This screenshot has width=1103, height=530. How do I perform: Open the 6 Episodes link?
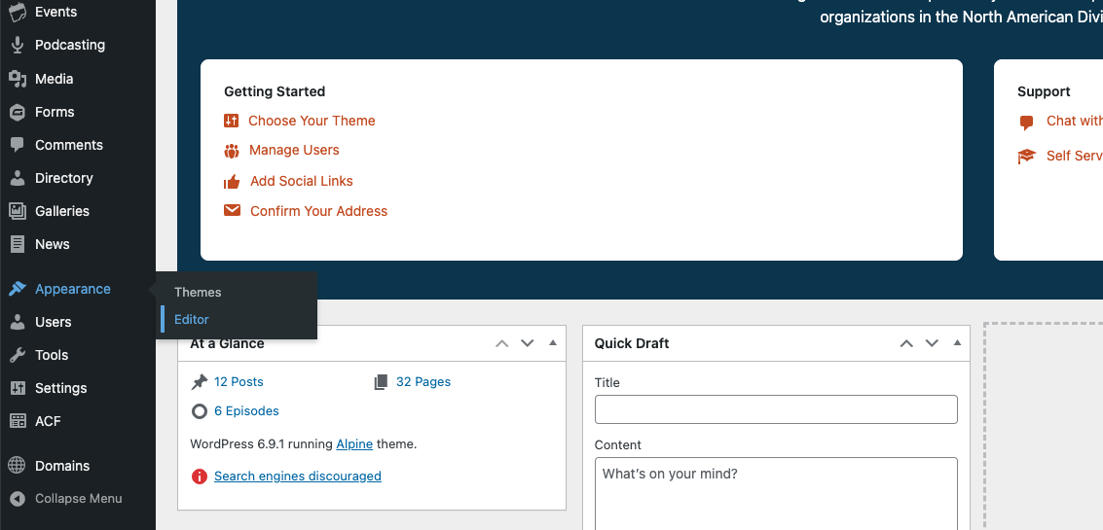pos(246,411)
